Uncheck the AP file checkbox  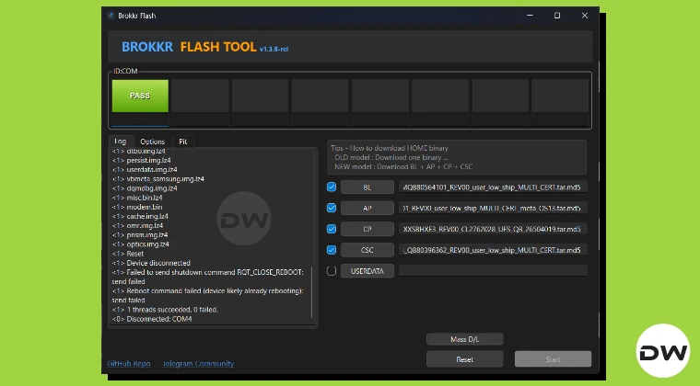coord(332,208)
